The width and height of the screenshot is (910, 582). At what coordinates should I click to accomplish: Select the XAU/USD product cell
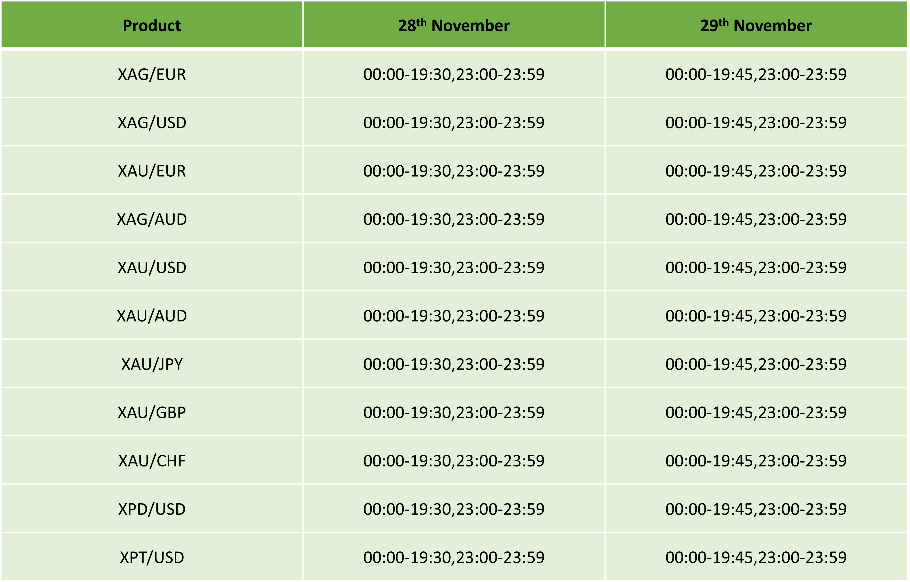[x=151, y=268]
